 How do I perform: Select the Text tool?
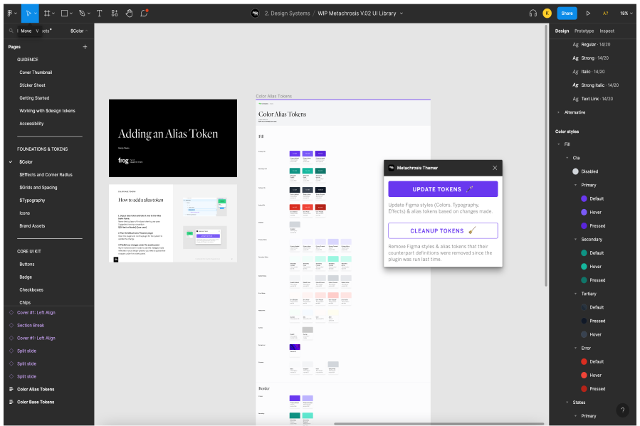[99, 13]
